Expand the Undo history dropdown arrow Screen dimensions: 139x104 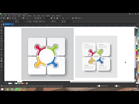[x=29, y=18]
